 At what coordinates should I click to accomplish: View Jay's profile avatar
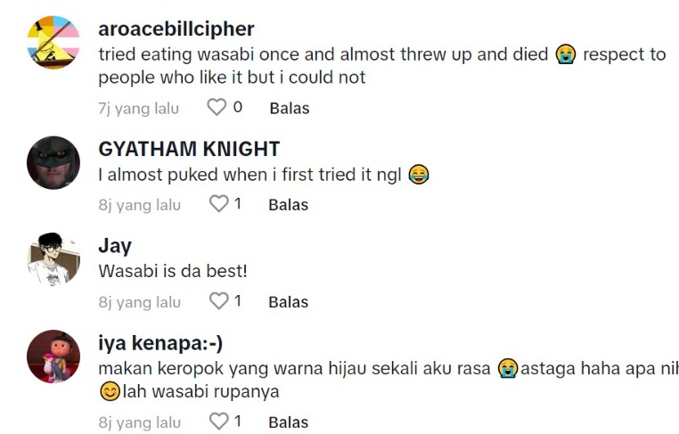click(53, 260)
